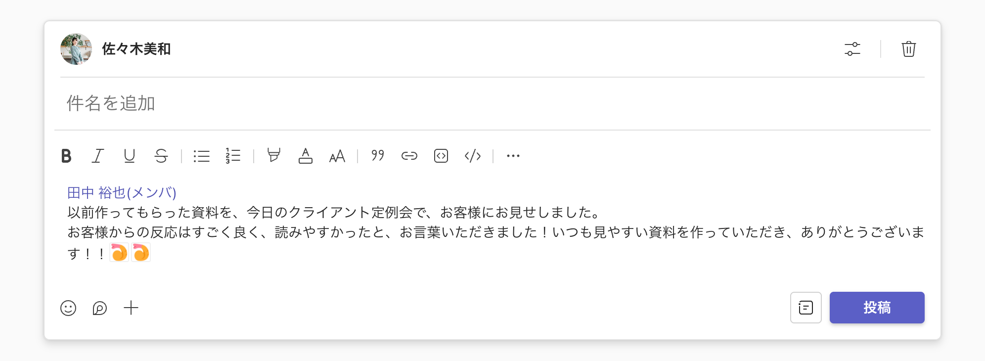Insert a code block
This screenshot has width=985, height=361.
(x=441, y=156)
